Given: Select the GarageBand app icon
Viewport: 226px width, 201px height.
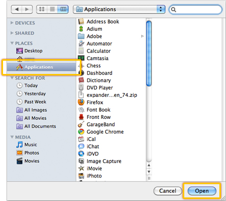Looking at the screenshot, I should (x=81, y=124).
